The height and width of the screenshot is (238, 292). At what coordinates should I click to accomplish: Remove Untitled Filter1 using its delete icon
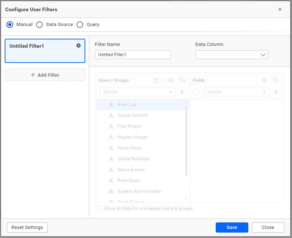pyautogui.click(x=78, y=46)
